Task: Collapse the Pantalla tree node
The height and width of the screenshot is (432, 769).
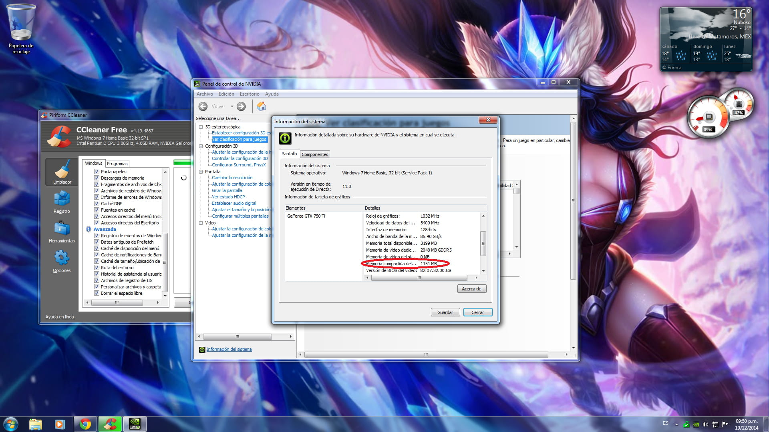Action: (201, 172)
